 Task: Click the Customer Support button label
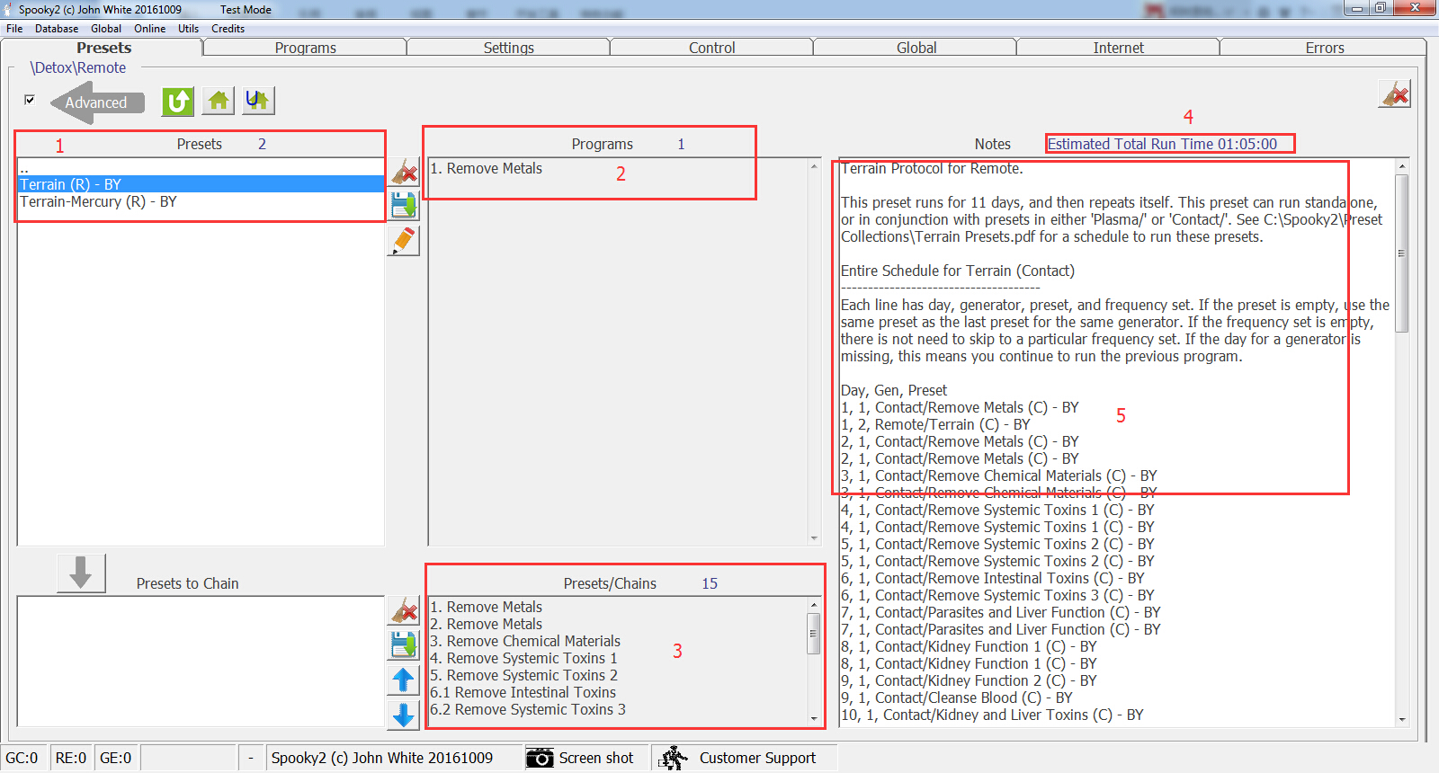click(x=757, y=758)
